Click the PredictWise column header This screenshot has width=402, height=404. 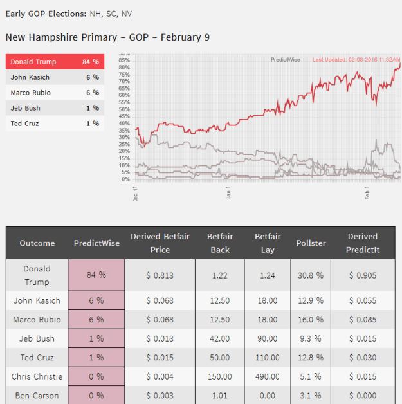coord(96,243)
